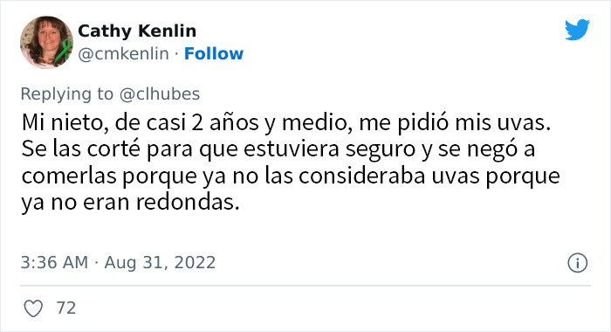Open the @clhubes mention
The width and height of the screenshot is (611, 332).
[x=160, y=94]
